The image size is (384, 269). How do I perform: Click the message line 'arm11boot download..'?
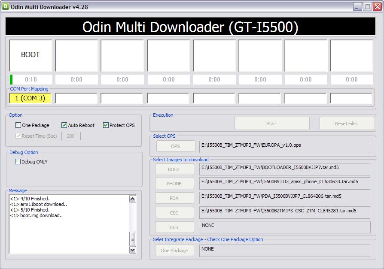[39, 204]
